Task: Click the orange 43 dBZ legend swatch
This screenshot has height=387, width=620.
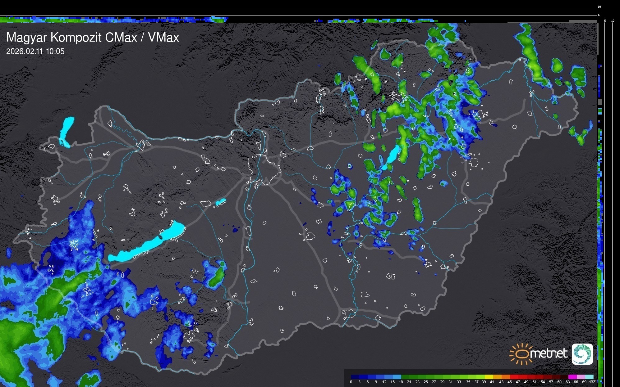Action: click(x=506, y=377)
